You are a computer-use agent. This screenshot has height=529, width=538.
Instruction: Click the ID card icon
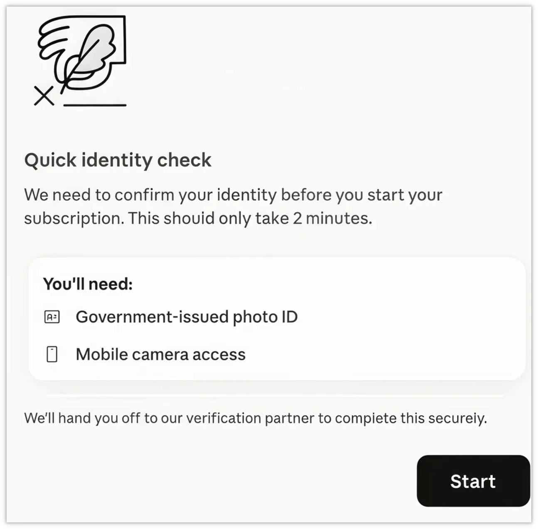(52, 317)
